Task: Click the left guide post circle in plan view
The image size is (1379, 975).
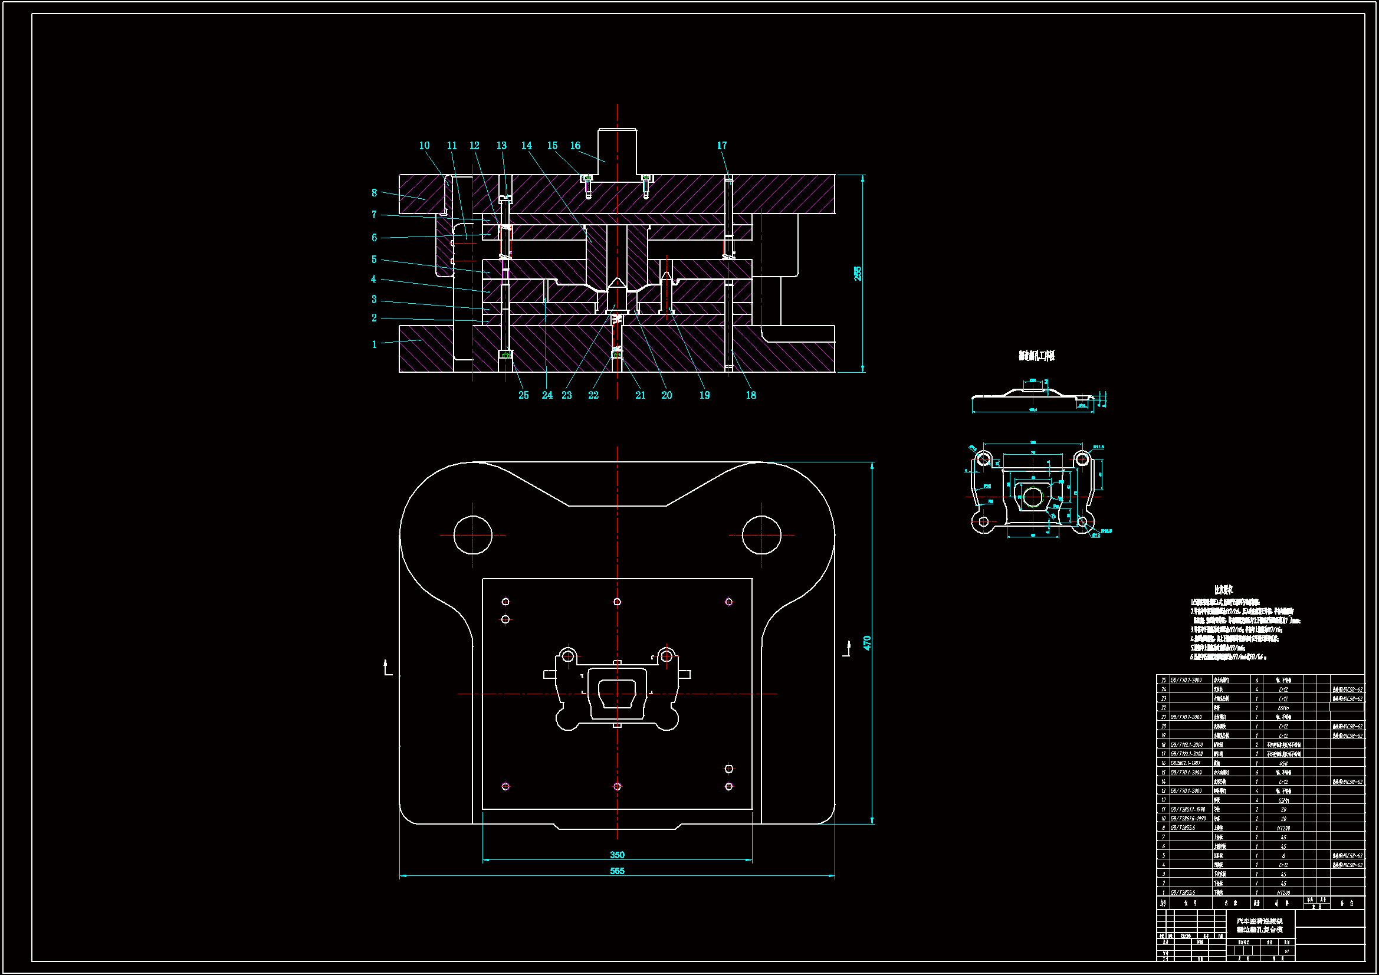Action: (x=472, y=534)
